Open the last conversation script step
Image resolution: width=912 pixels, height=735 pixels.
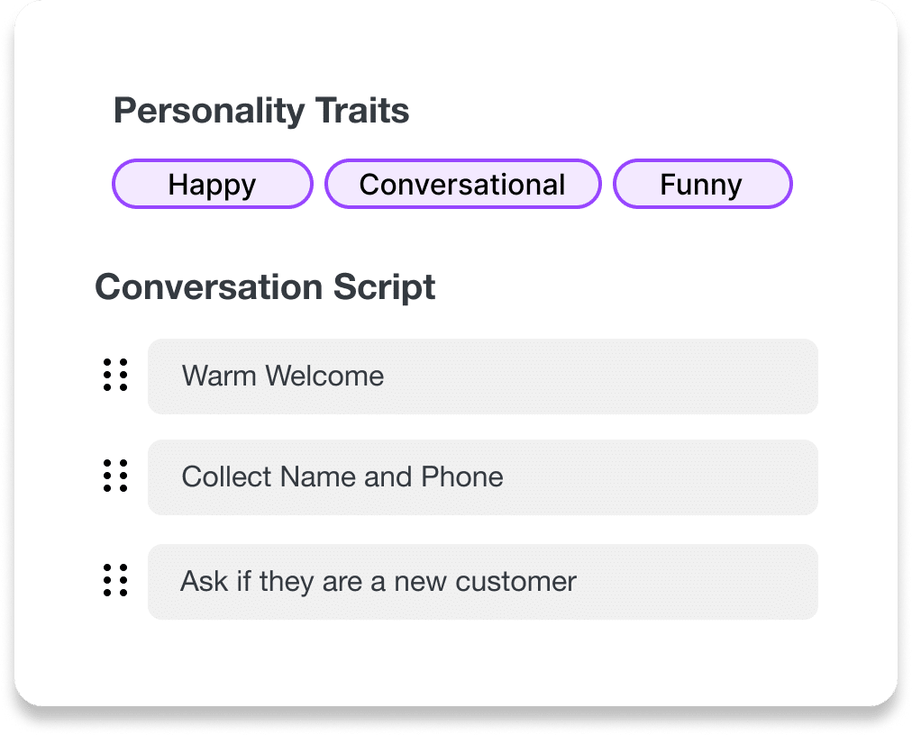click(x=483, y=582)
